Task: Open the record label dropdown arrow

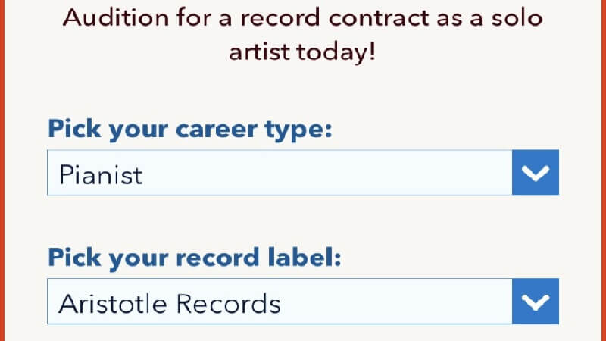Action: tap(536, 301)
